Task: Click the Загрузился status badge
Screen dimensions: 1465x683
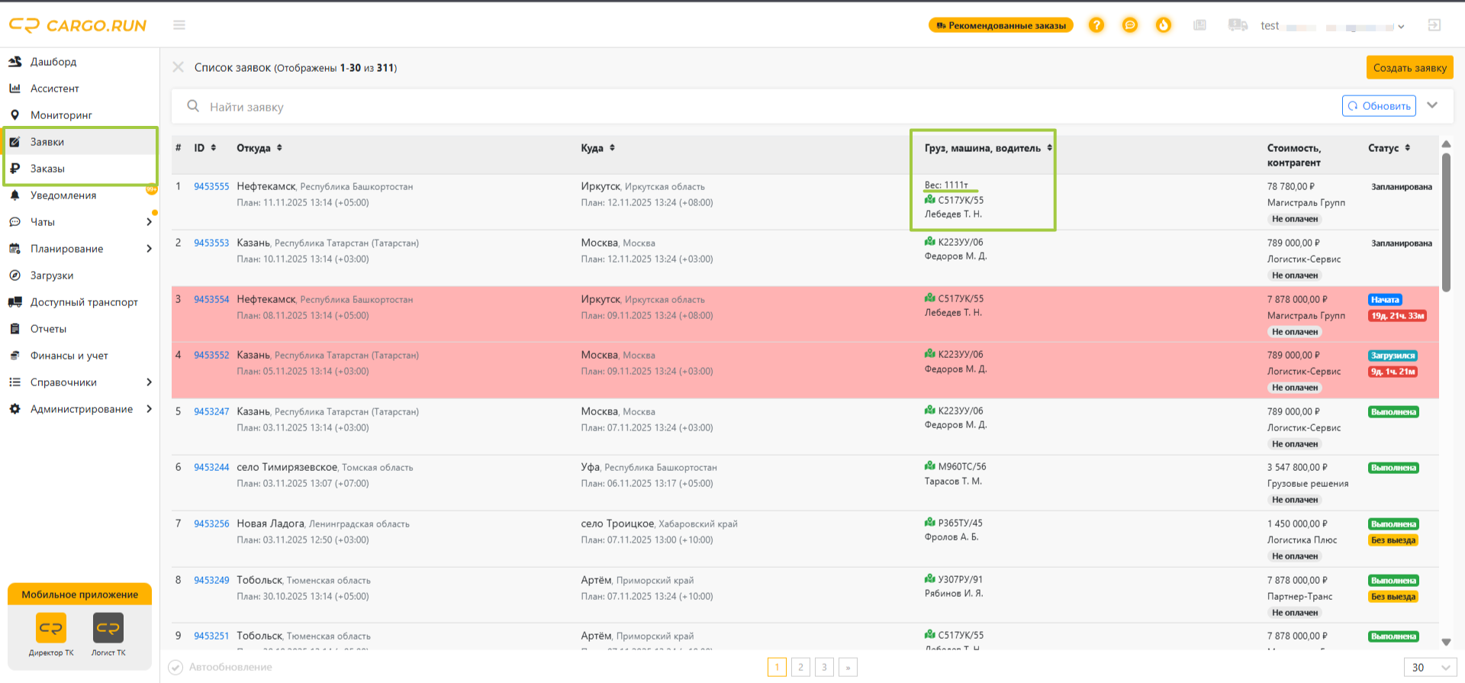Action: click(x=1393, y=356)
